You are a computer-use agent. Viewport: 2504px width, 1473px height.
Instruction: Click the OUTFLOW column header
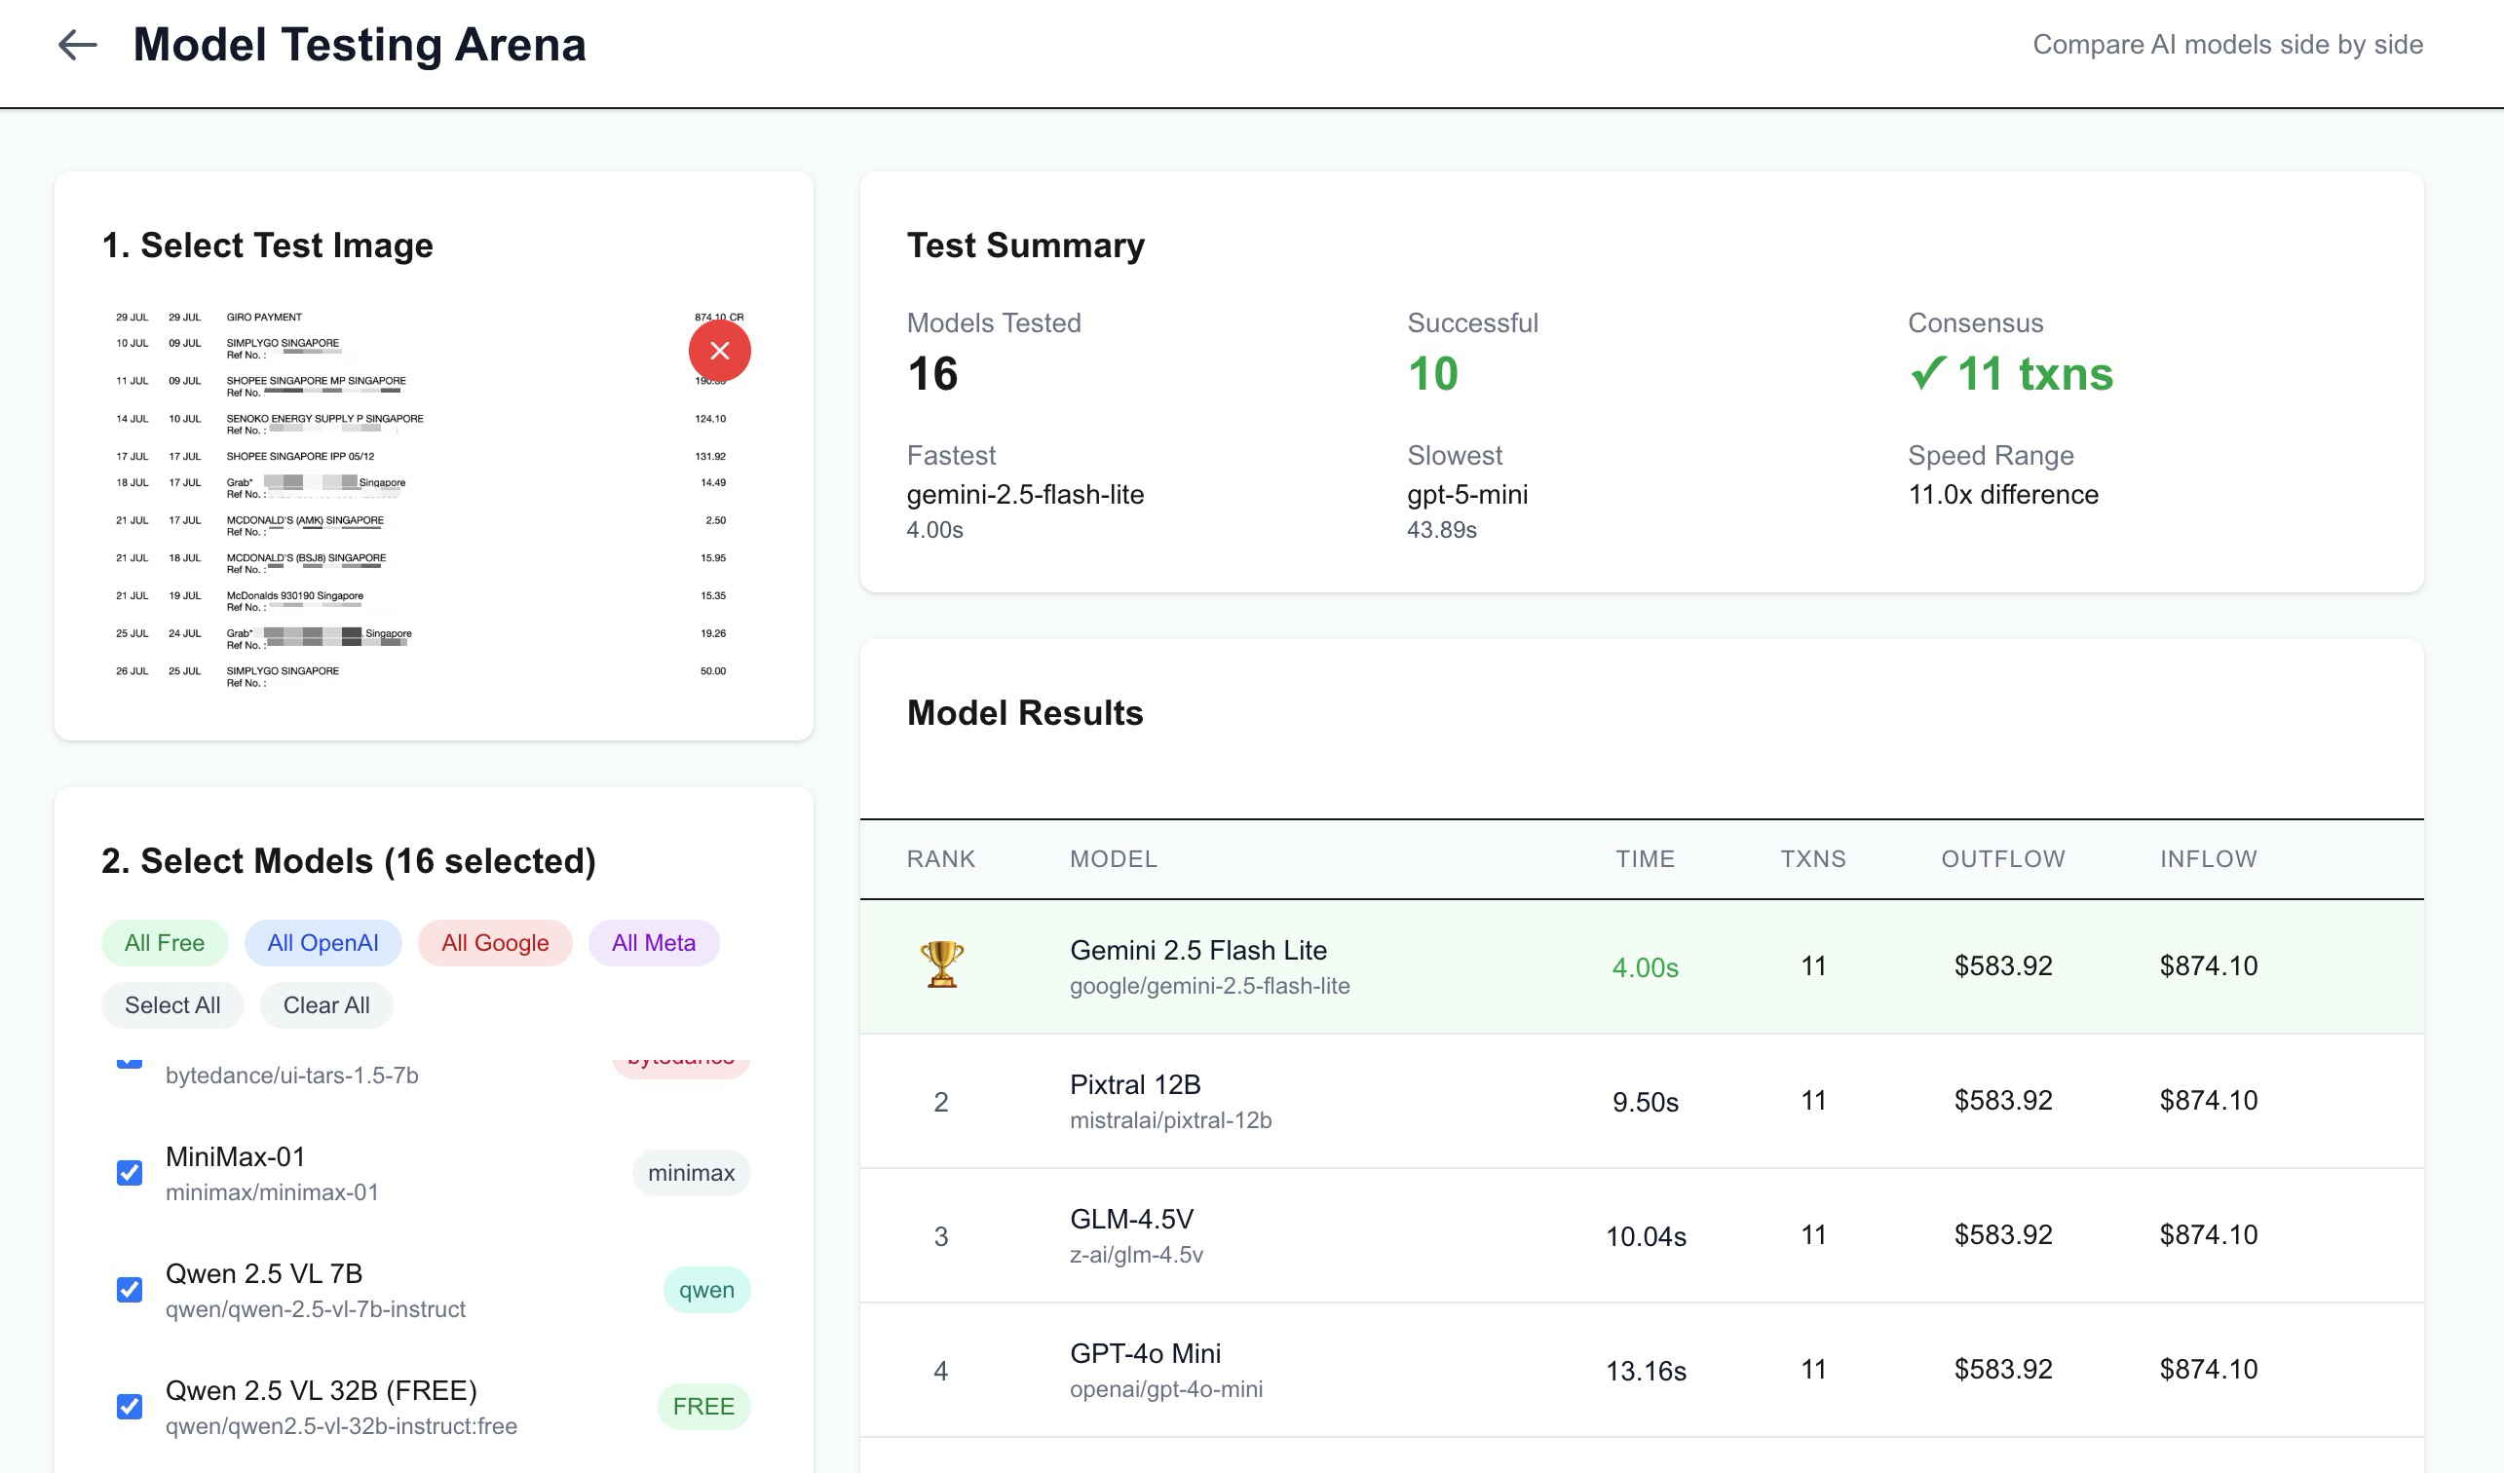[x=2002, y=859]
